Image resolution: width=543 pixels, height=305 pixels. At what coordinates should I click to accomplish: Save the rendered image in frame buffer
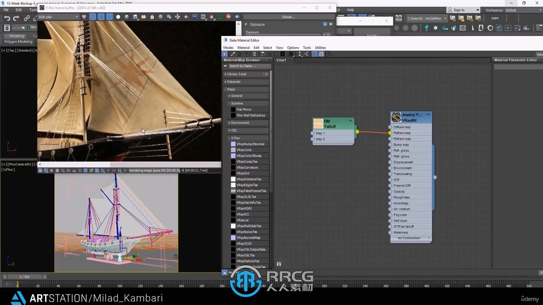(x=135, y=17)
